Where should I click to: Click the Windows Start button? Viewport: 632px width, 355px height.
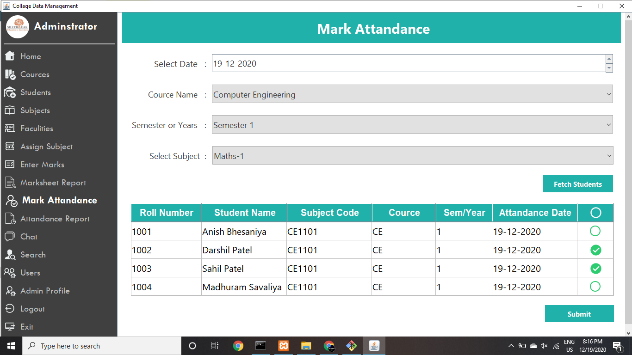[x=11, y=346]
